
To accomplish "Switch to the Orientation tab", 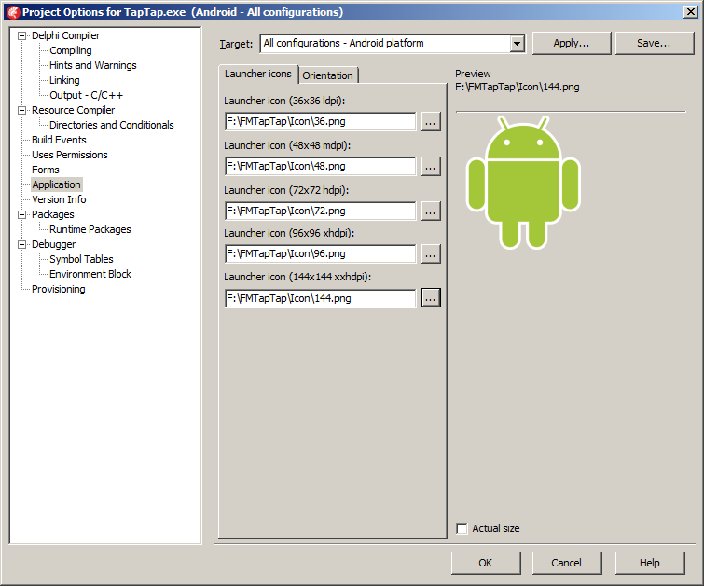I will pos(327,75).
